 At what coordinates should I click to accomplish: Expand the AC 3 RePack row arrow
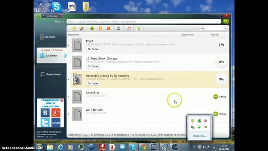(x=69, y=114)
